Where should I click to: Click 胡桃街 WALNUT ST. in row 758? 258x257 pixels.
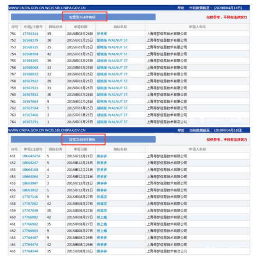coord(113,81)
